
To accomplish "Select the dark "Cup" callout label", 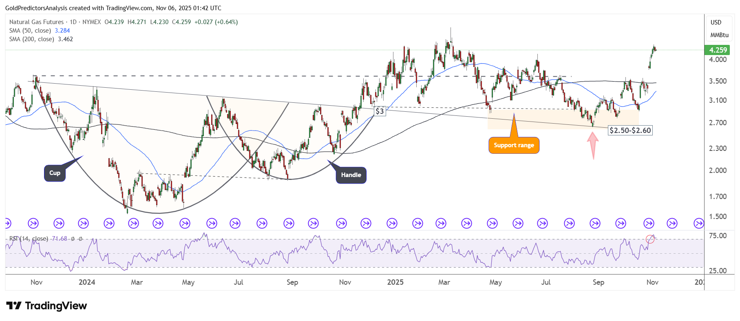I will click(x=55, y=173).
